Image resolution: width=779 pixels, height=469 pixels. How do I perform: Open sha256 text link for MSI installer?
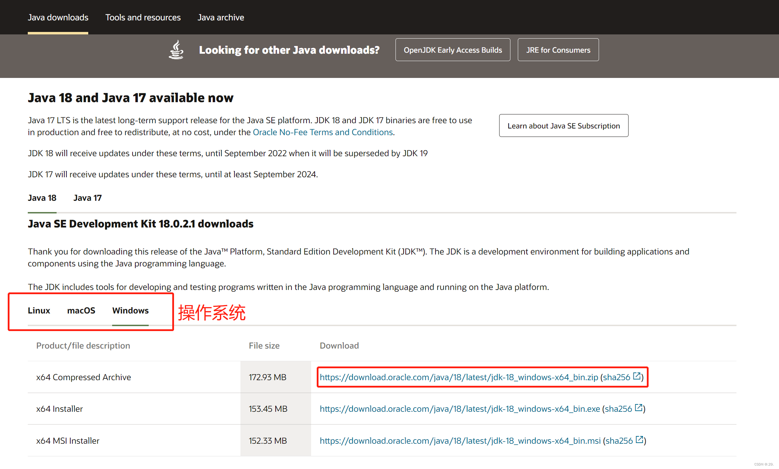click(x=619, y=441)
